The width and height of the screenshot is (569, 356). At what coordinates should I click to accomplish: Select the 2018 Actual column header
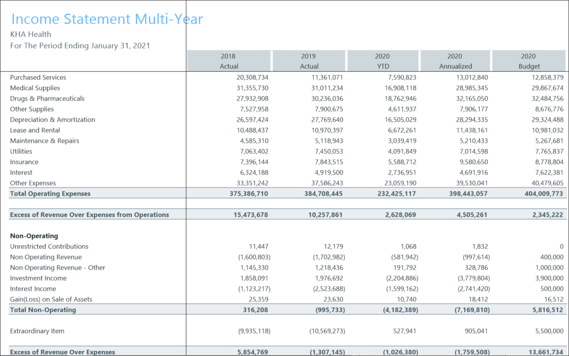pos(229,61)
